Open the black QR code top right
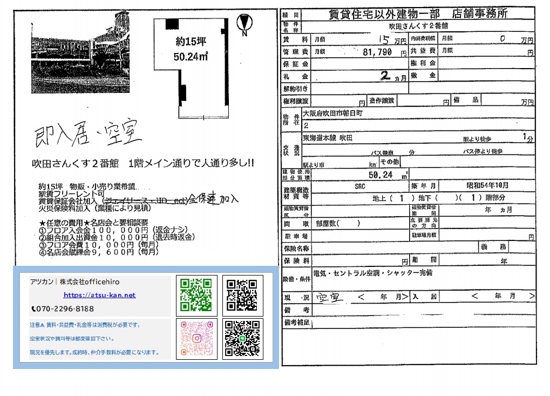Screen dimensions: 550x396 click(242, 296)
